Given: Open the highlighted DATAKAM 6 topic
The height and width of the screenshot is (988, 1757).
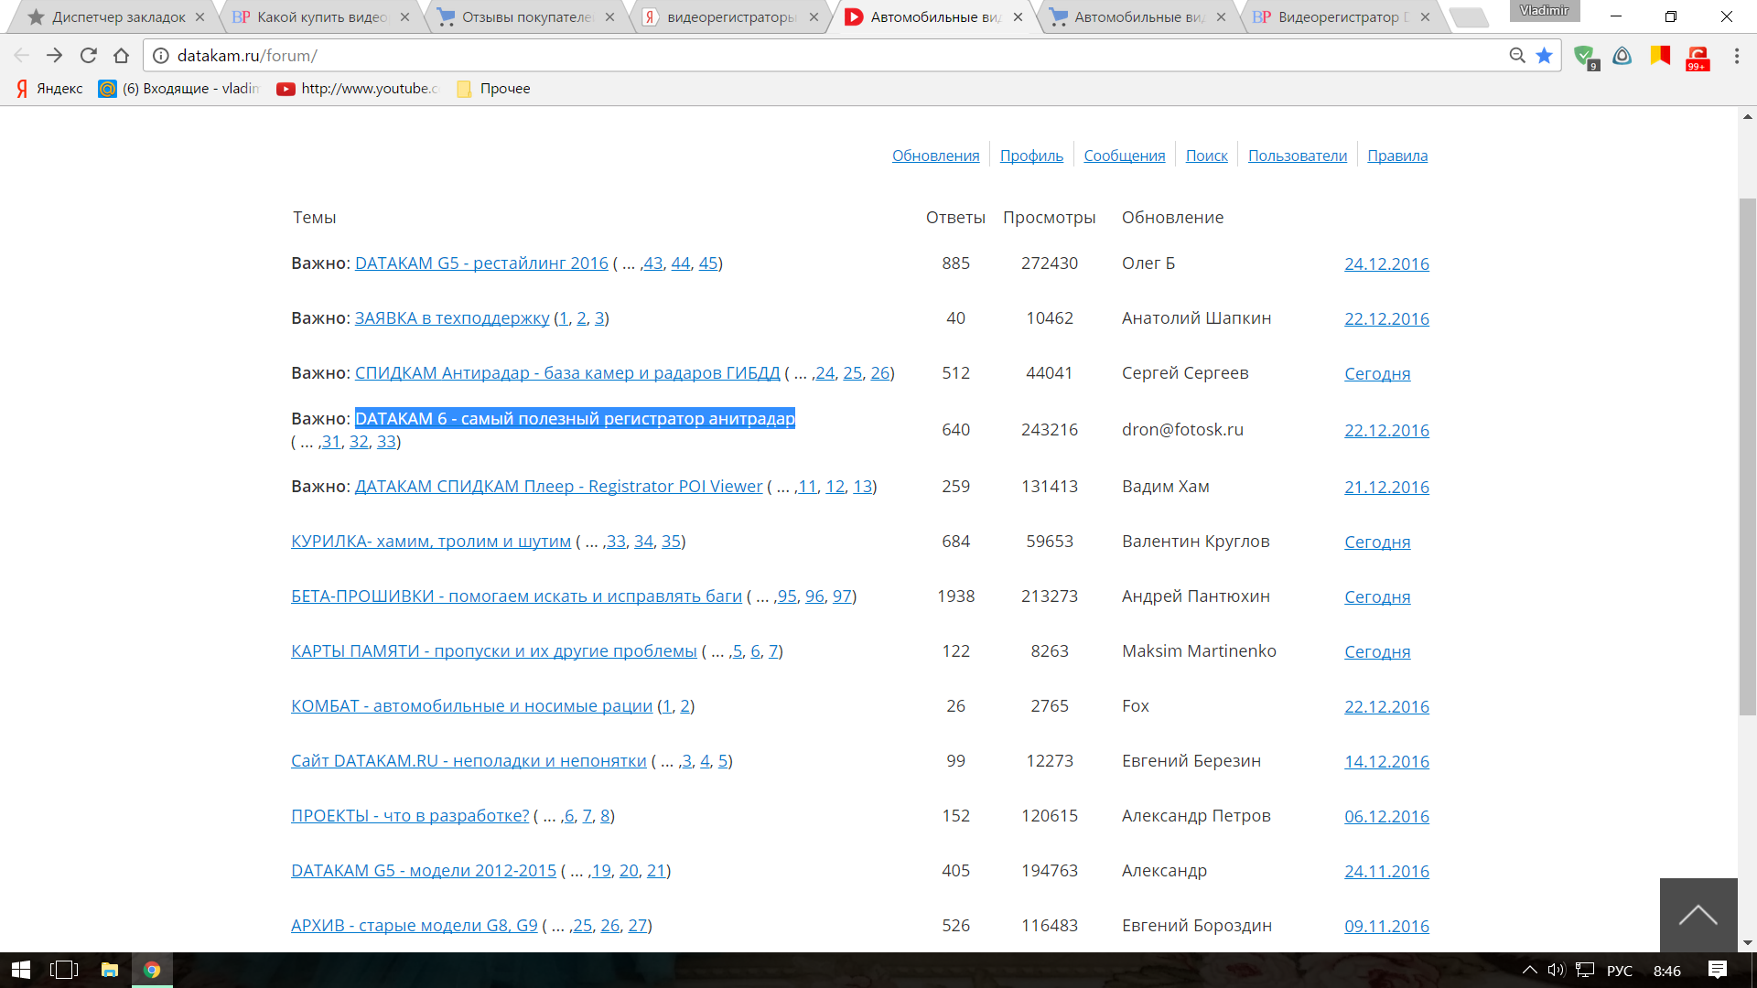Looking at the screenshot, I should 575,418.
